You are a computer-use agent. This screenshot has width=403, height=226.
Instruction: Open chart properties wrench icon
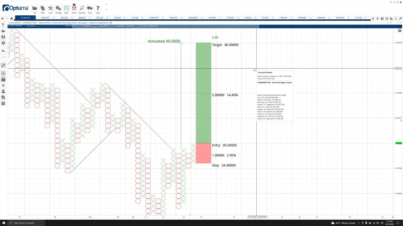(x=3, y=65)
